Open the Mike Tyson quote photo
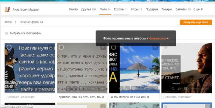The height and width of the screenshot is (108, 215). pos(187,68)
